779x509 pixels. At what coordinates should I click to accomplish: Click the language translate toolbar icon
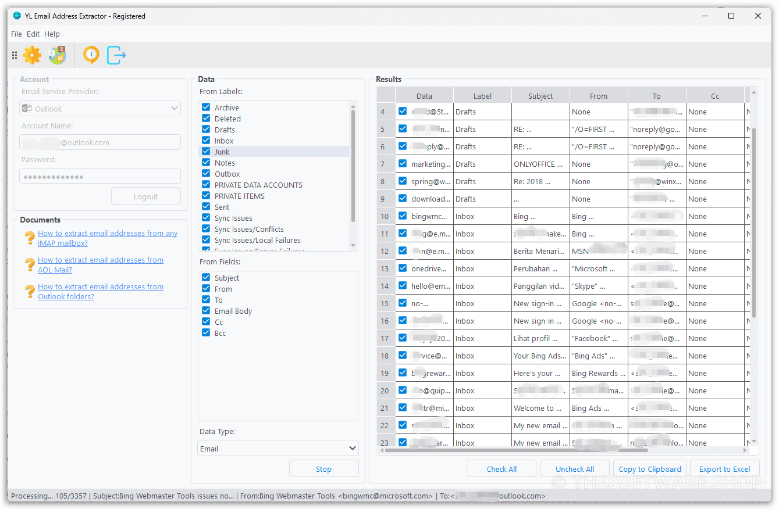[x=58, y=55]
